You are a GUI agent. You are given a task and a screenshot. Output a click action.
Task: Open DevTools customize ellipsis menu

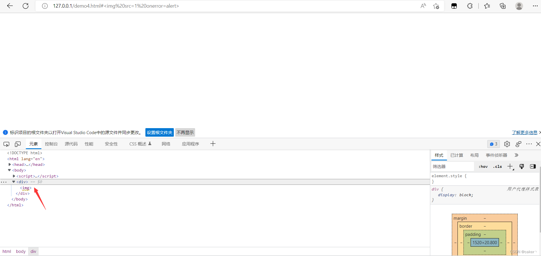click(x=529, y=144)
